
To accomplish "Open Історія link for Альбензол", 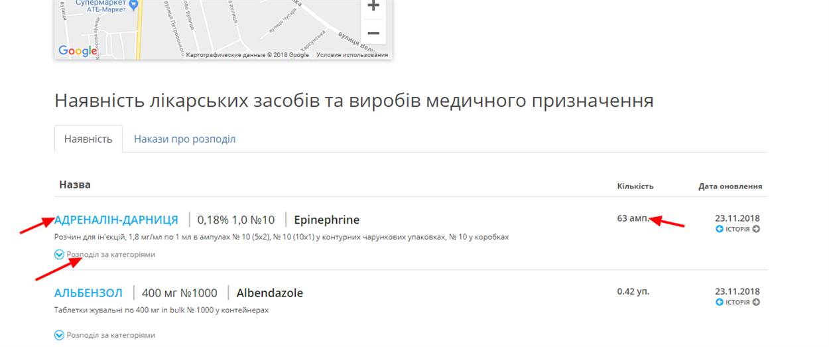I will (737, 303).
